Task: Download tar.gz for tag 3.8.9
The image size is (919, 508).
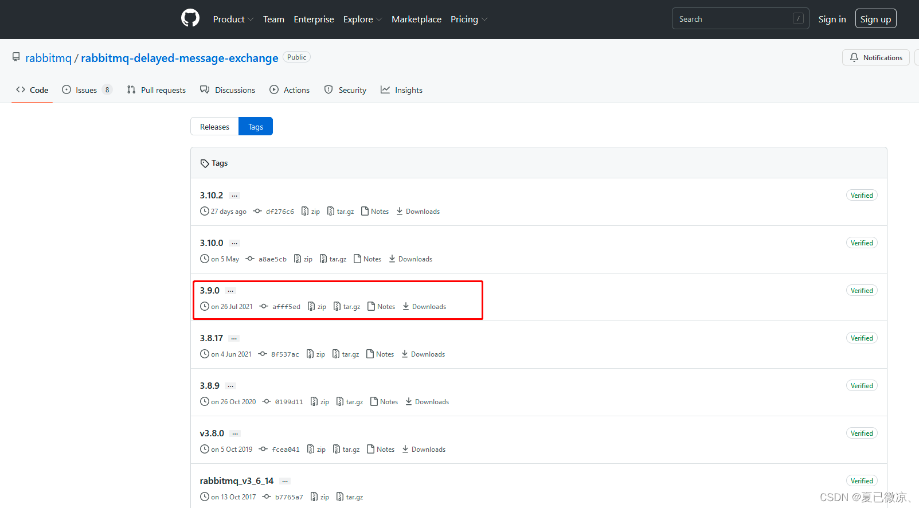Action: 350,402
